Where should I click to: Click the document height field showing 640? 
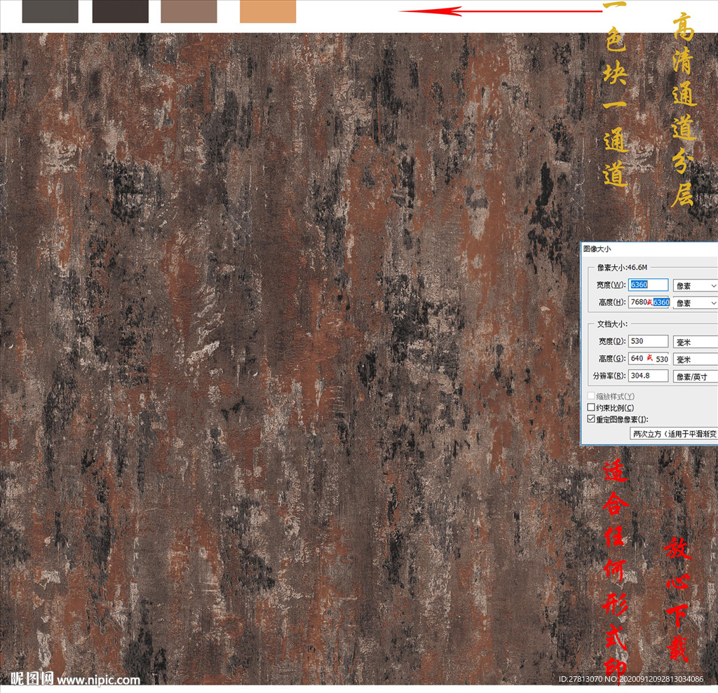648,358
